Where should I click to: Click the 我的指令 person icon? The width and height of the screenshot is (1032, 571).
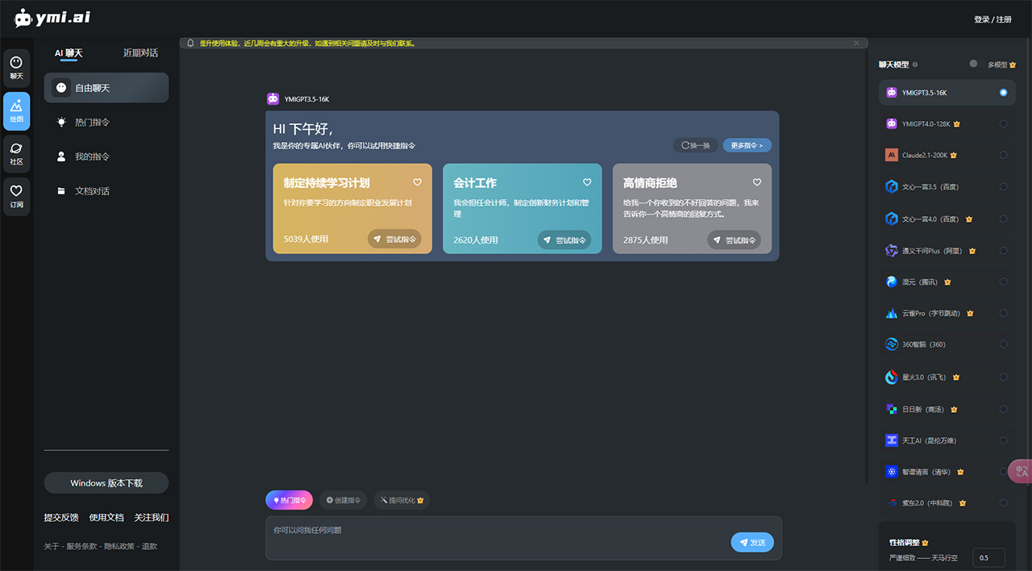point(61,156)
